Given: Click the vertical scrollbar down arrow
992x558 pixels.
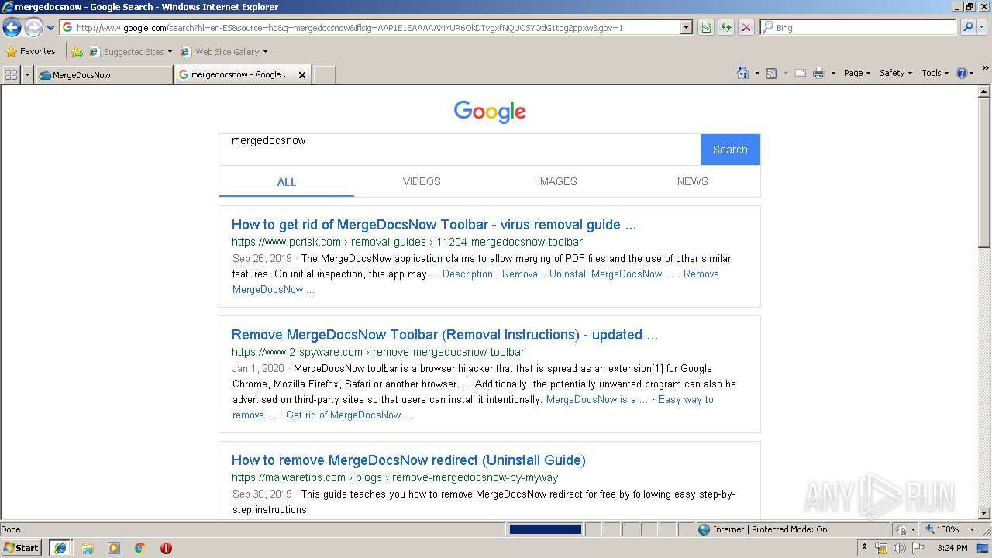Looking at the screenshot, I should click(x=984, y=512).
